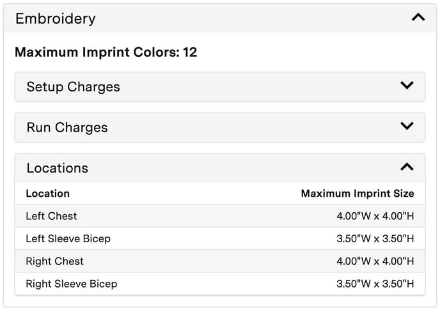The image size is (440, 310).
Task: Collapse the Embroidery section chevron
Action: pyautogui.click(x=418, y=18)
